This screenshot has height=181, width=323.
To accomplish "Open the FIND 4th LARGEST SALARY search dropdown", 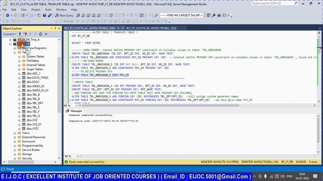I will pyautogui.click(x=201, y=16).
